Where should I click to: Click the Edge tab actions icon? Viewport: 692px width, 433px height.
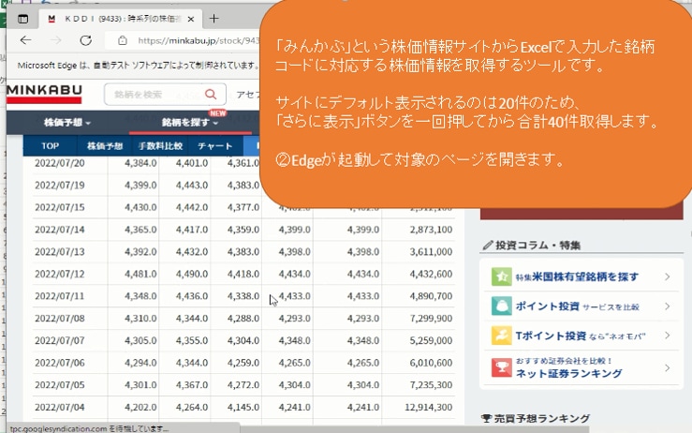pos(23,19)
